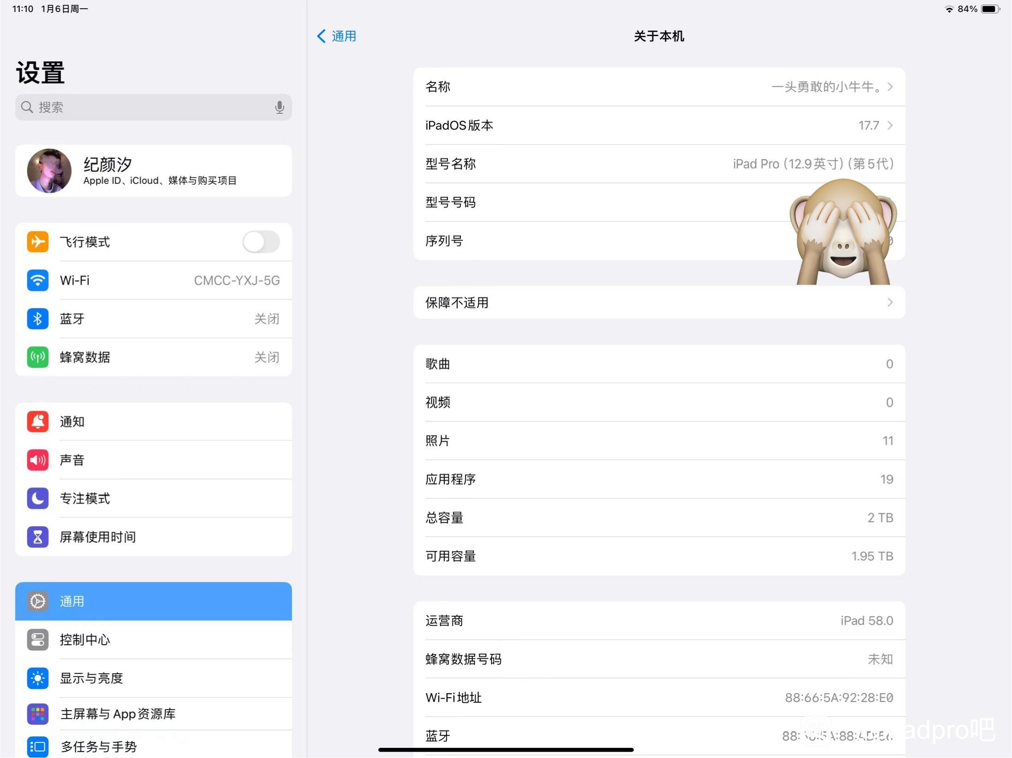Tap the General gear icon
Image resolution: width=1012 pixels, height=758 pixels.
tap(37, 601)
